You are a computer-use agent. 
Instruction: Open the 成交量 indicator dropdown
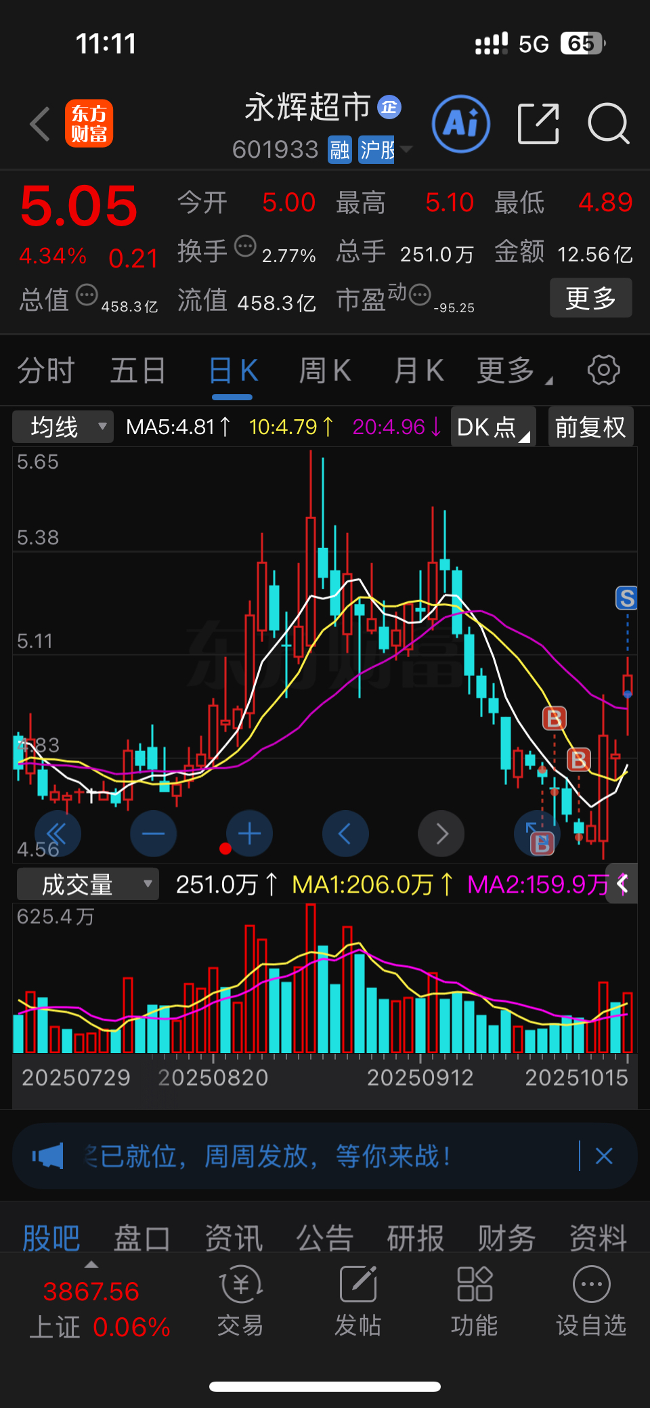[x=87, y=884]
